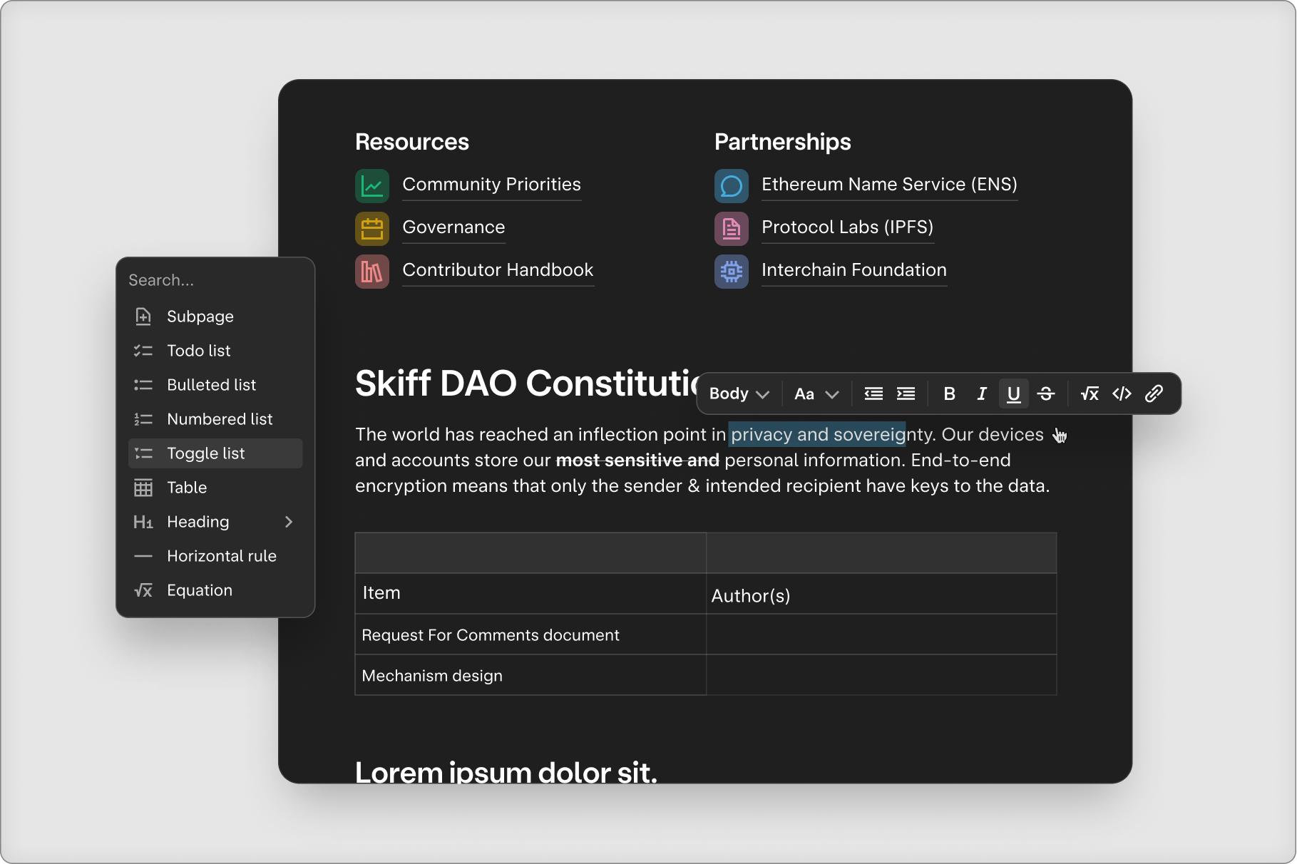Screen dimensions: 1297x864
Task: Click the Contributor Handbook books icon
Action: 372,271
